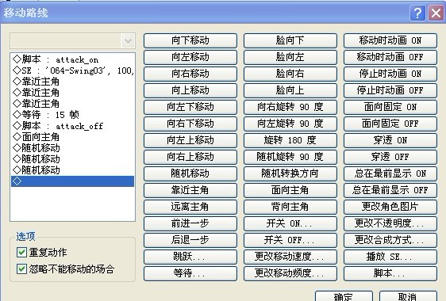The image size is (446, 301).
Task: Open the disabled dropdown above the list
Action: [x=72, y=41]
